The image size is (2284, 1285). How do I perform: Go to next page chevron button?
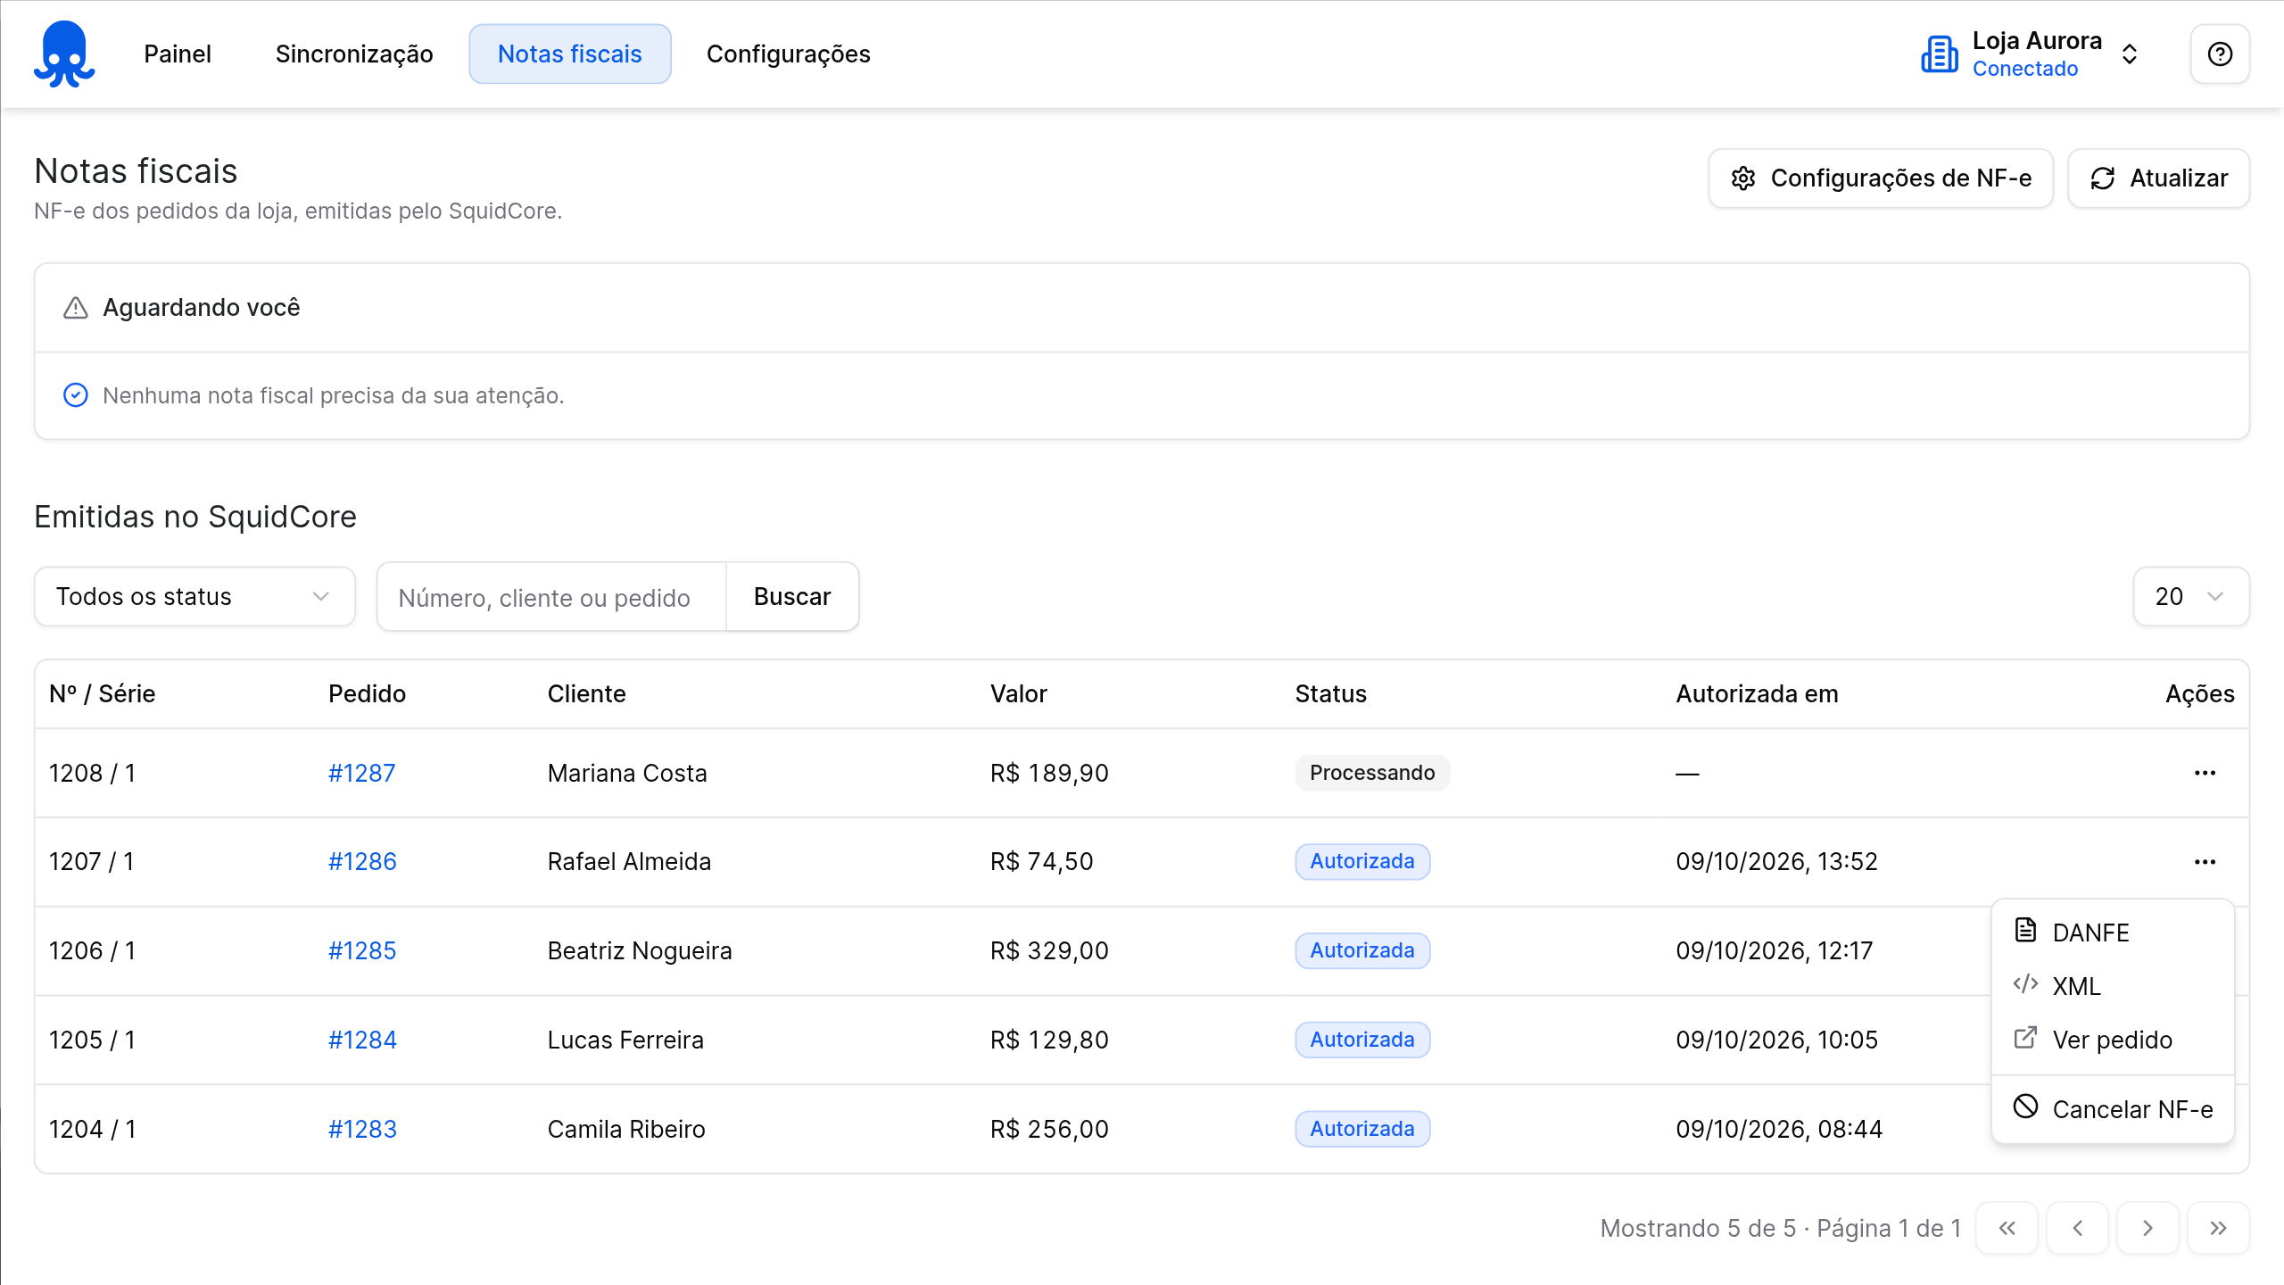pyautogui.click(x=2148, y=1229)
